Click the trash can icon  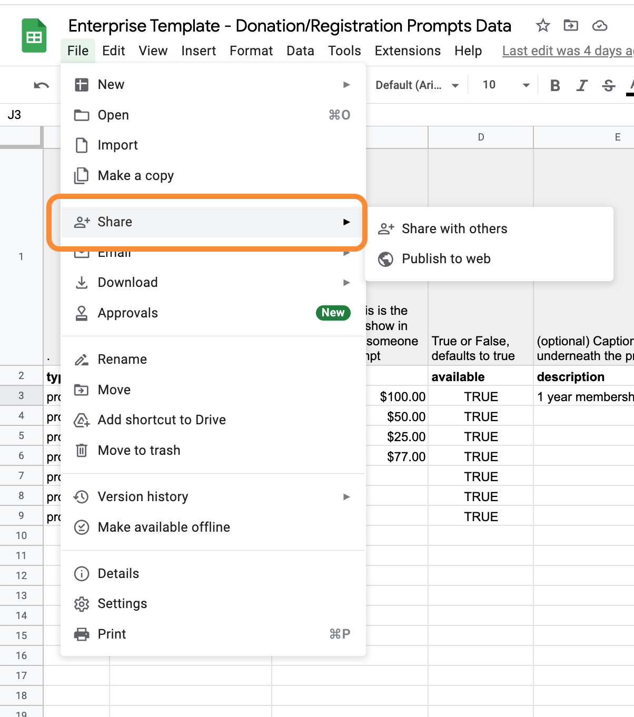pos(82,451)
